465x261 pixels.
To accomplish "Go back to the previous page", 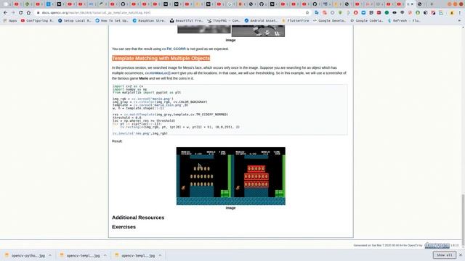I will [5, 13].
